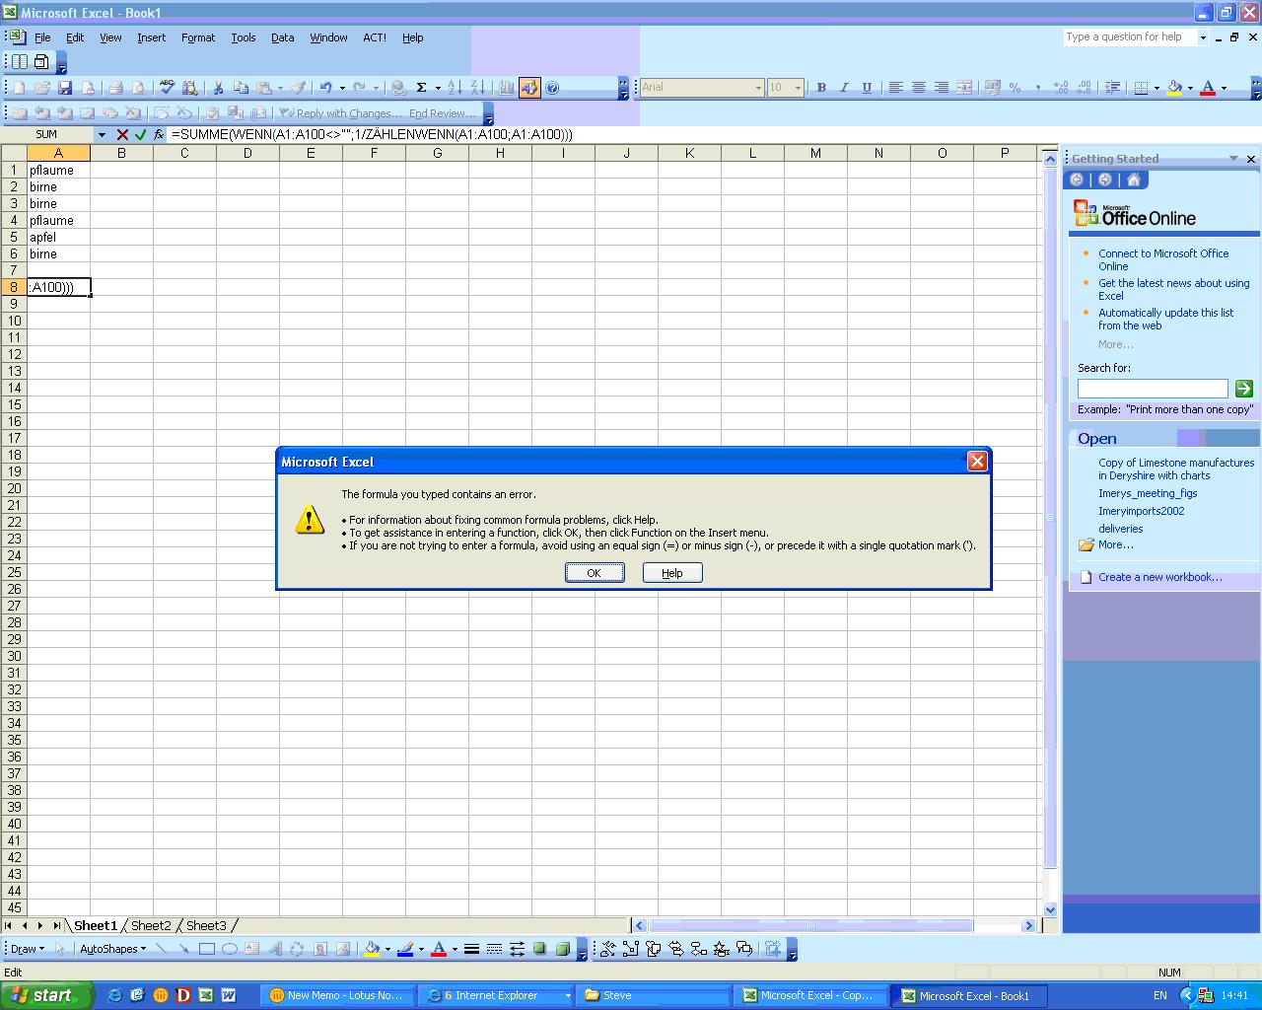Run Spelling check (ABC checkmark icon)
The image size is (1262, 1010).
(x=167, y=88)
